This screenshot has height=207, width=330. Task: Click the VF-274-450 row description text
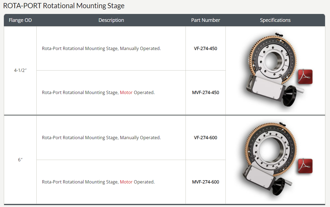101,48
